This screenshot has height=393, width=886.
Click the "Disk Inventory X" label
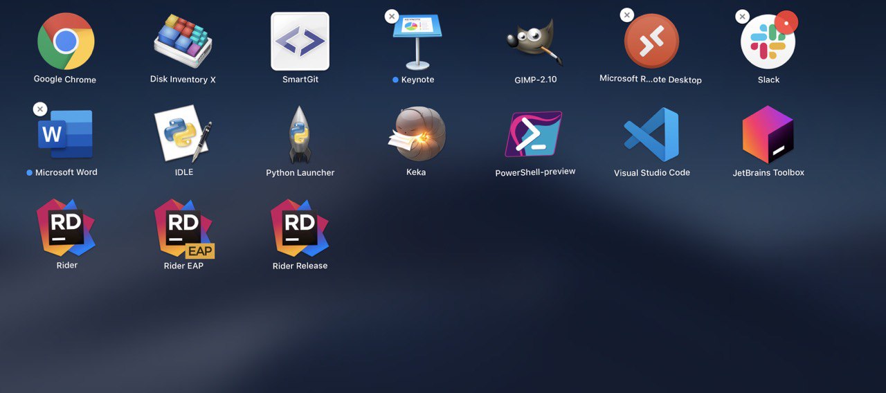183,80
